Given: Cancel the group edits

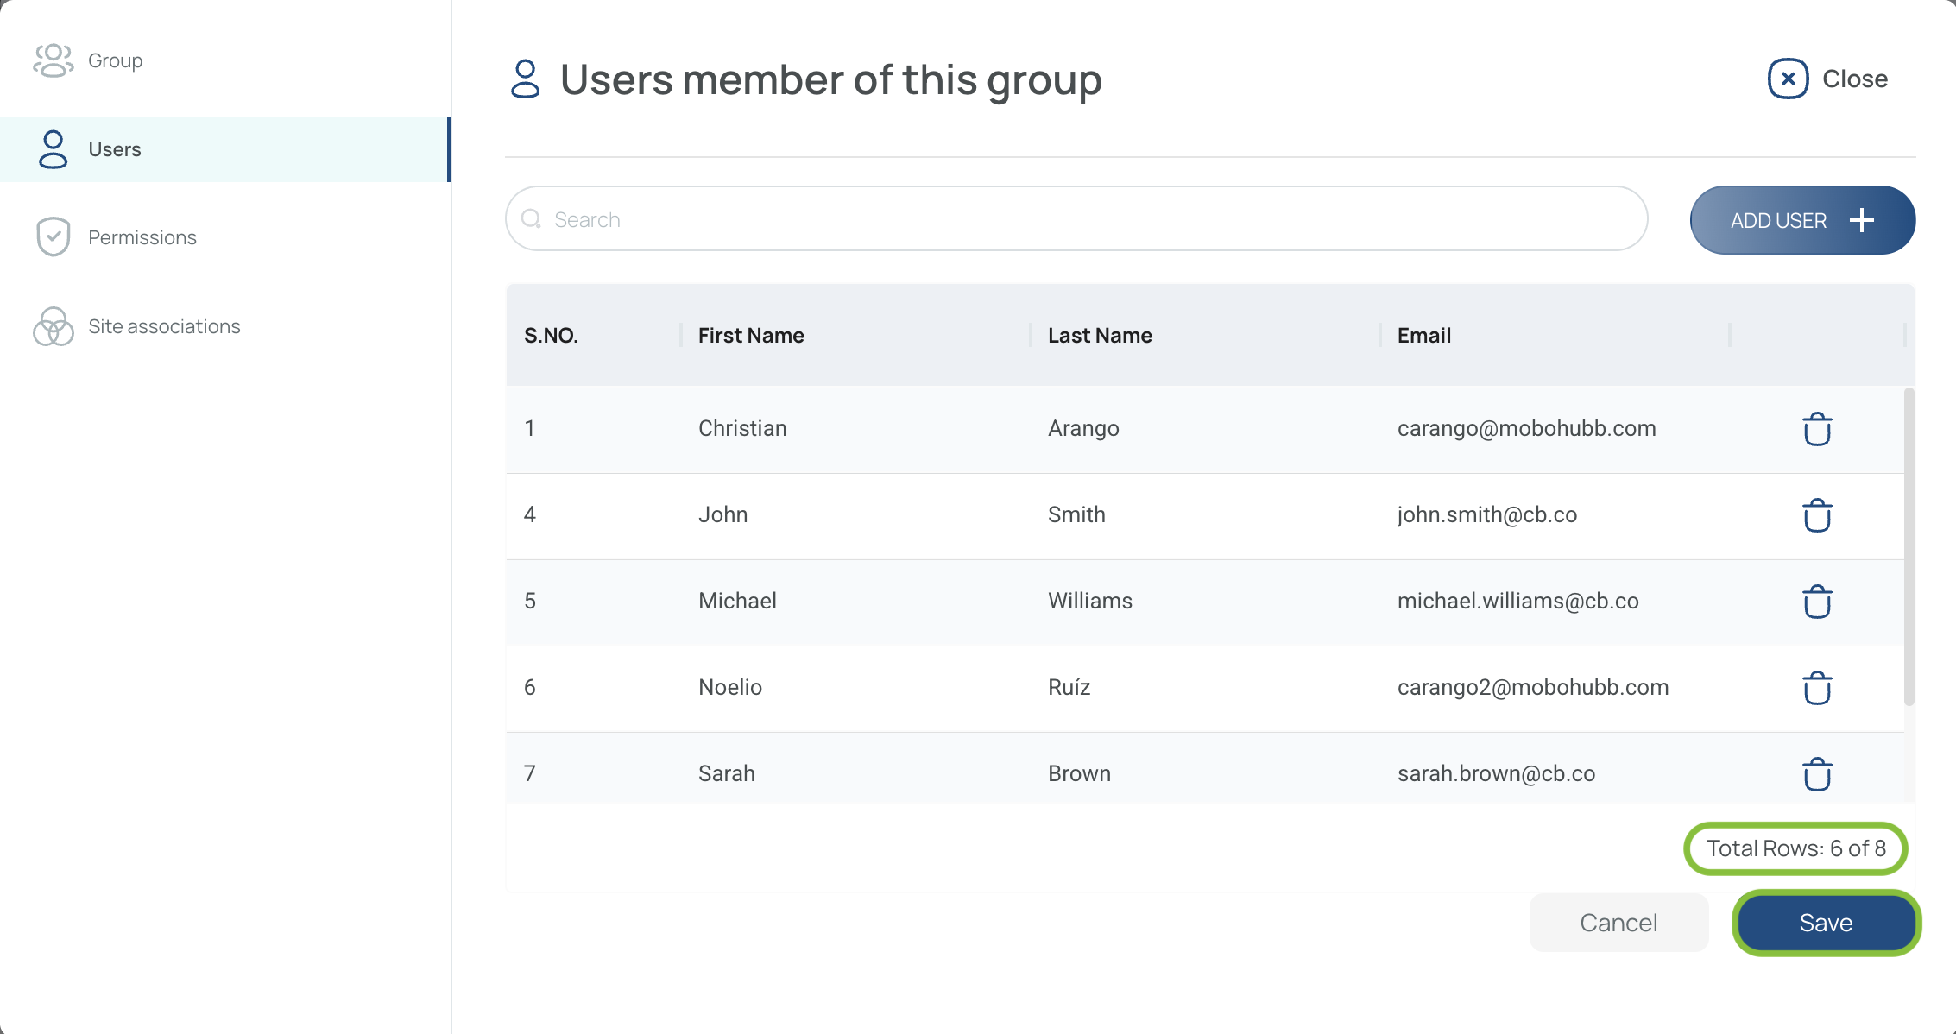Looking at the screenshot, I should 1618,923.
